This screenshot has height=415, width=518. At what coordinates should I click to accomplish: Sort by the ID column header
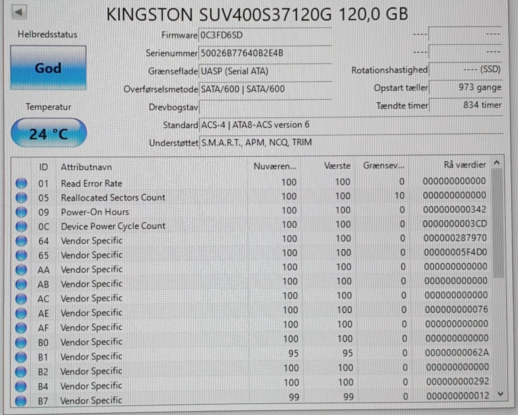click(43, 167)
